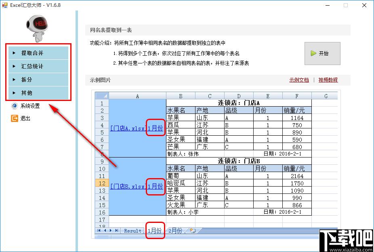This screenshot has width=374, height=252.
Task: Click the robot mascot logo
Action: click(37, 29)
